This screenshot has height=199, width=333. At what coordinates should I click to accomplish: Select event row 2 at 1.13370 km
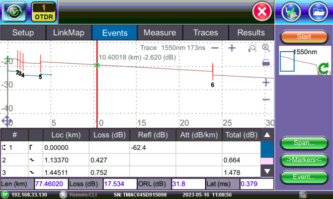point(131,160)
